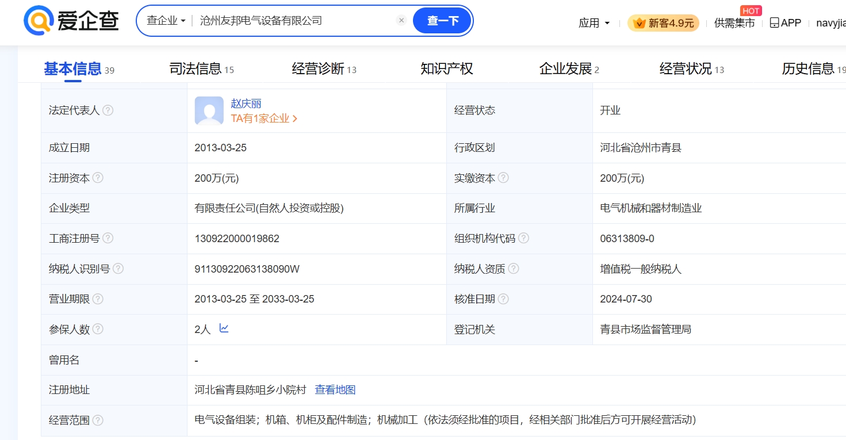
Task: Open help icon next to 经营范围
Action: coord(98,420)
